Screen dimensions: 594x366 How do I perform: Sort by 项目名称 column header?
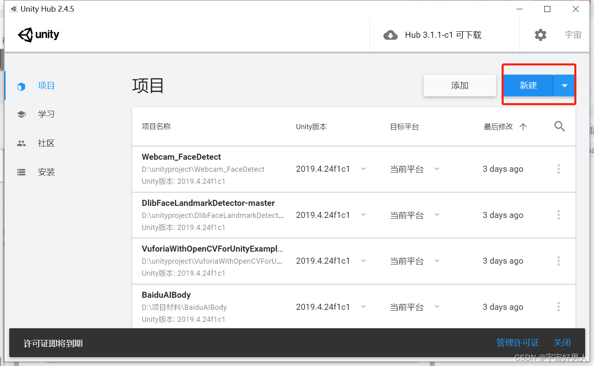(156, 126)
